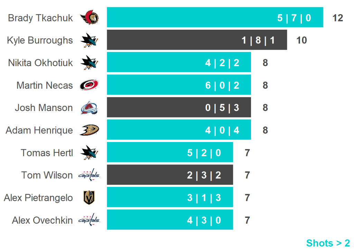Viewport: 354px width, 252px height.
Task: Select Kyle Burroughs' dark gray bar
Action: 197,40
